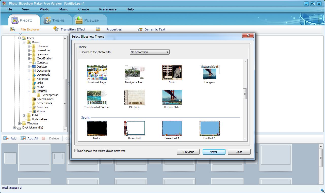Select the Downloads folder in tree
Screen dimensions: 325x193
coord(43,75)
